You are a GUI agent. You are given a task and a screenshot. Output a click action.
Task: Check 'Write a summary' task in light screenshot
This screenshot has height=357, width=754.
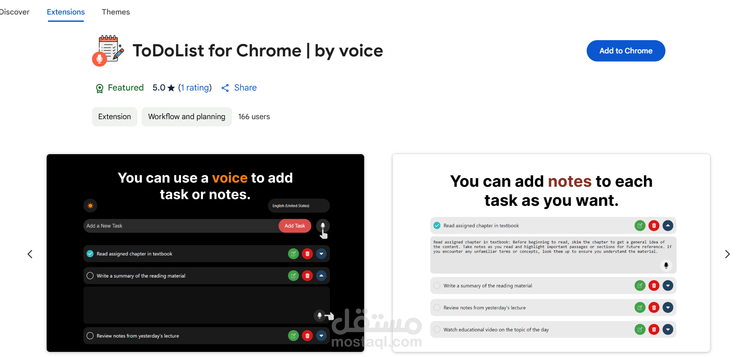tap(437, 286)
